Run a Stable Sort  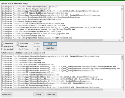point(50,48)
